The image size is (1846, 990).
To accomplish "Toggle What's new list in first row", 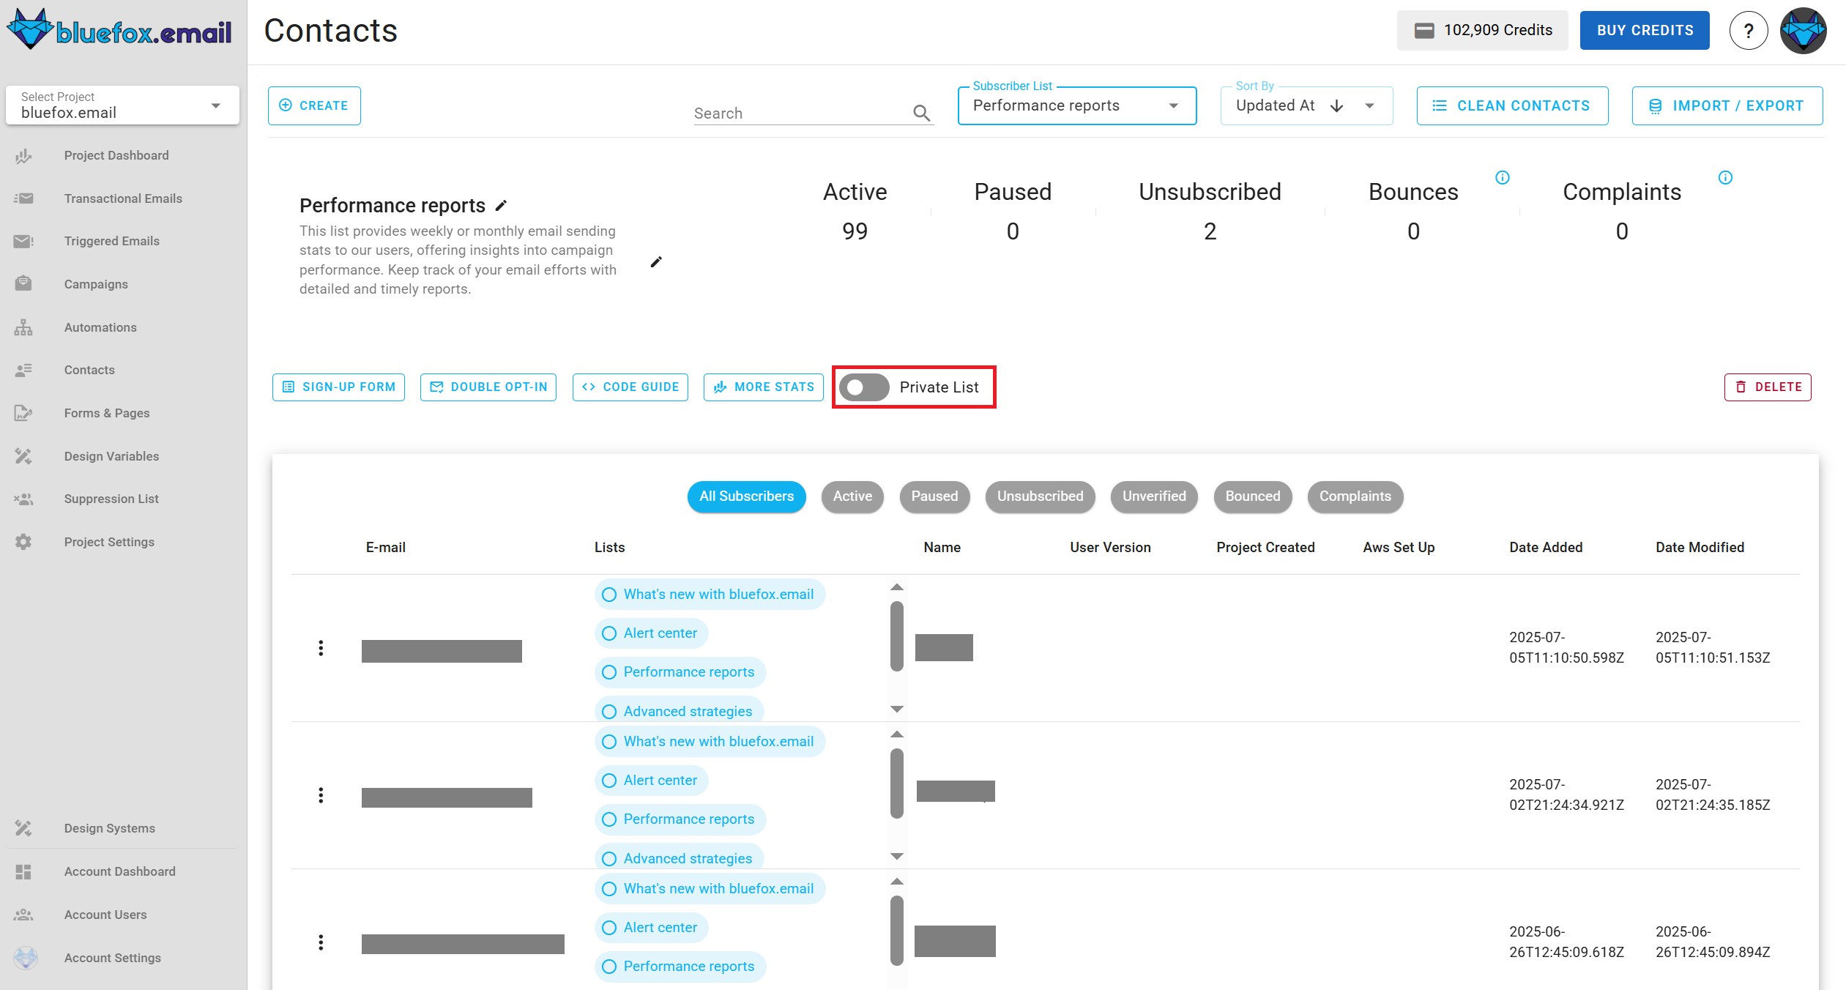I will (710, 595).
